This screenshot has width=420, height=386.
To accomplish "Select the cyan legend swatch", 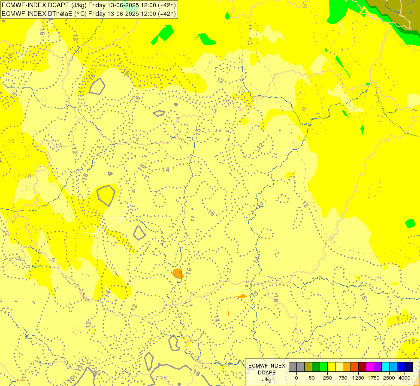I will point(385,367).
